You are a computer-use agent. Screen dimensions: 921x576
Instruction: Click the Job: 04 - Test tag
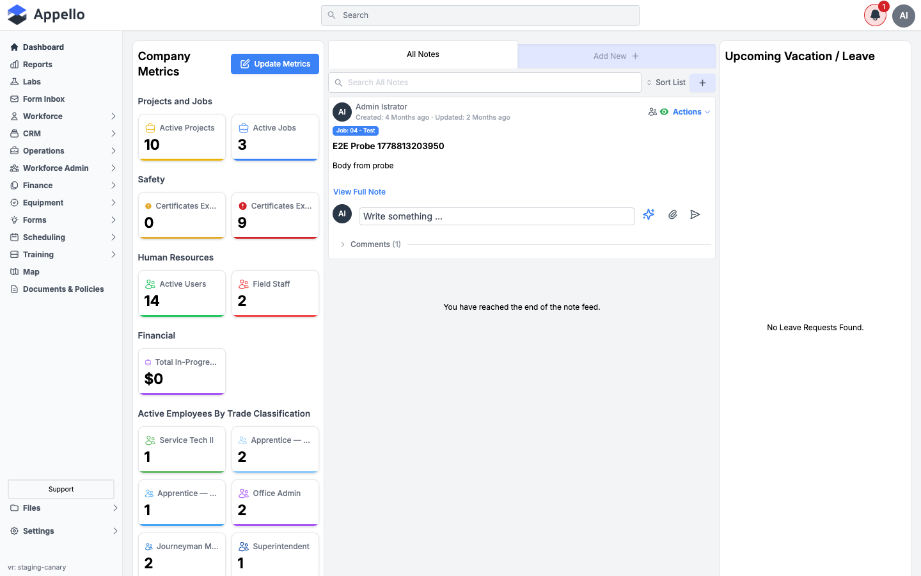pos(356,131)
